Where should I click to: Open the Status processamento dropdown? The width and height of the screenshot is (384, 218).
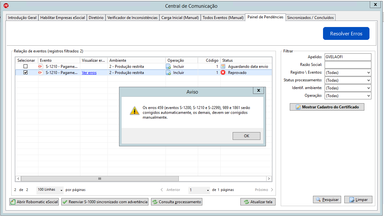pos(348,80)
